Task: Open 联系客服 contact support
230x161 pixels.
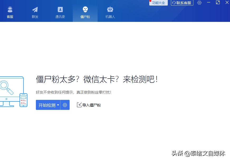Action: [182, 3]
